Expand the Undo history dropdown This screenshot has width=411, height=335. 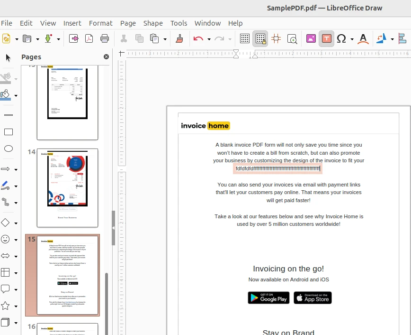pos(209,39)
